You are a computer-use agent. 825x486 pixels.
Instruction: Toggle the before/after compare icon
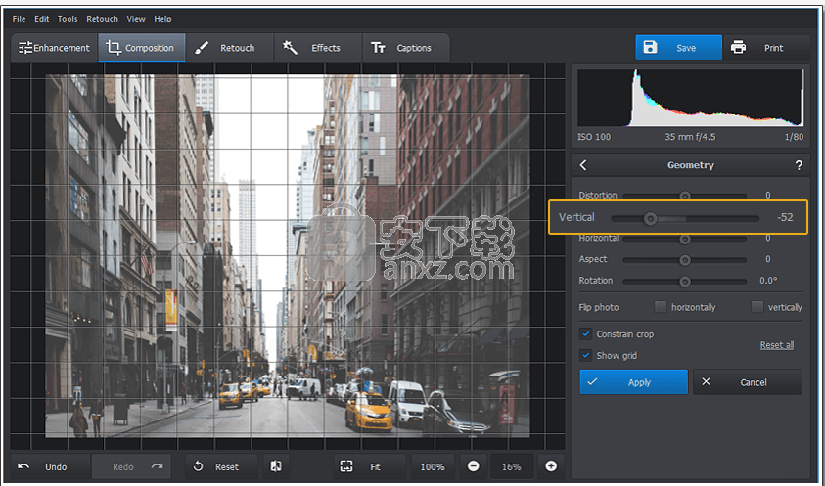[276, 466]
